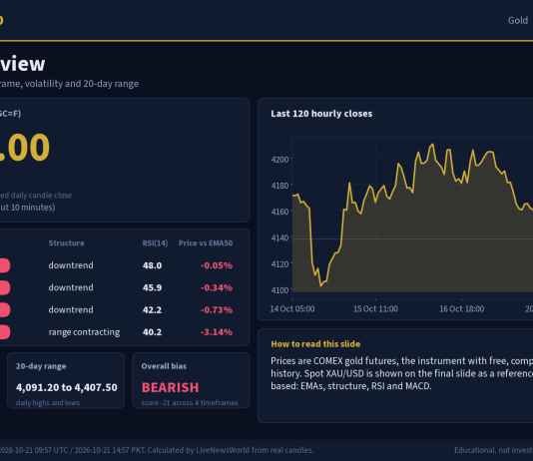533x461 pixels.
Task: Click the 'volatility and 20-day range' subtitle
Action: coord(82,84)
